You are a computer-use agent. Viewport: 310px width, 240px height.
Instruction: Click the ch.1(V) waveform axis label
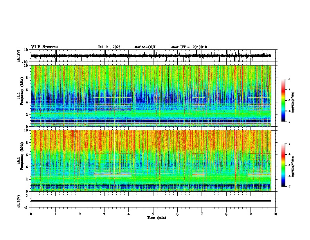(x=19, y=56)
